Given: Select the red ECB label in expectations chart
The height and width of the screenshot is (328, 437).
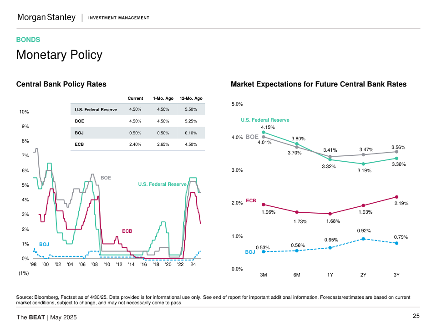Looking at the screenshot, I should (x=251, y=200).
